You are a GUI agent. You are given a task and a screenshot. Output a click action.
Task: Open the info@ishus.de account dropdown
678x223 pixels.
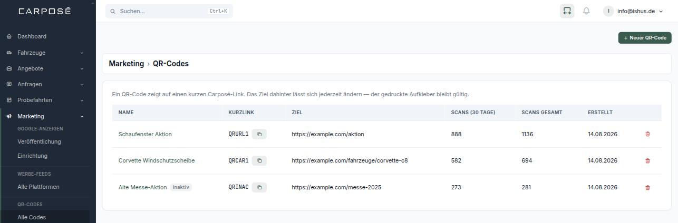(x=633, y=11)
